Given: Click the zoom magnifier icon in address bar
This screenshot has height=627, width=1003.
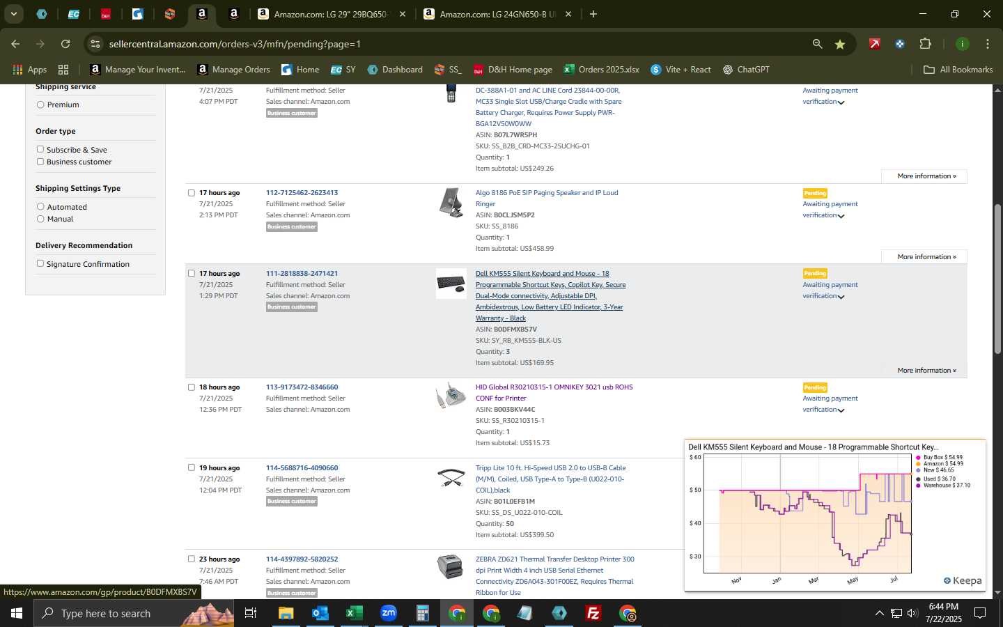Looking at the screenshot, I should 817,44.
